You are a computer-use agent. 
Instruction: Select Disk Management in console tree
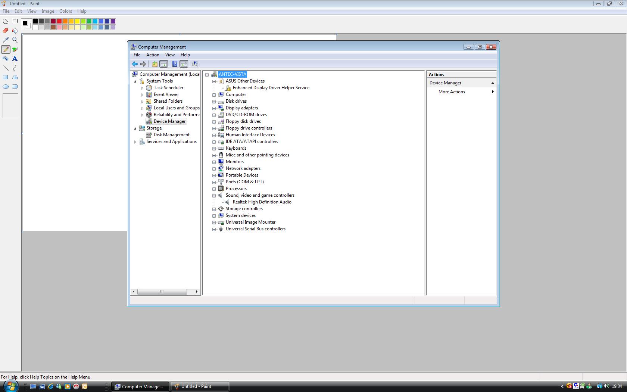pos(172,135)
